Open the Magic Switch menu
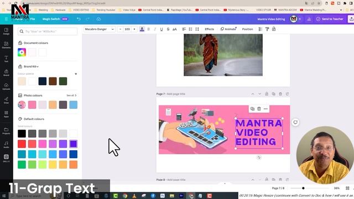The image size is (354, 199). coord(55,19)
